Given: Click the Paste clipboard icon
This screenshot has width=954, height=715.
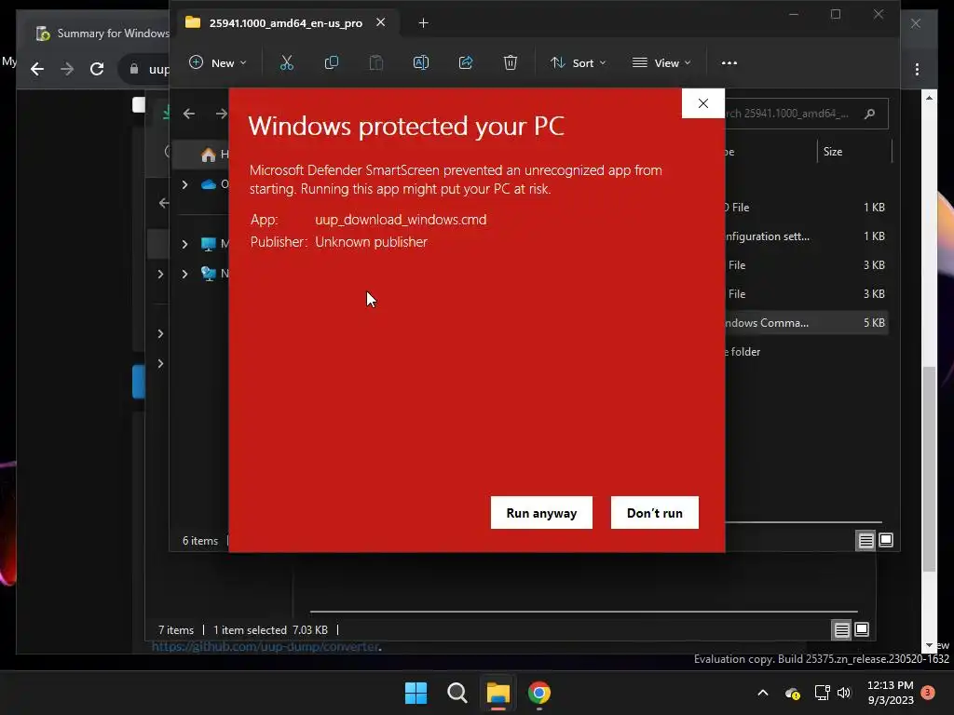Looking at the screenshot, I should pos(376,62).
